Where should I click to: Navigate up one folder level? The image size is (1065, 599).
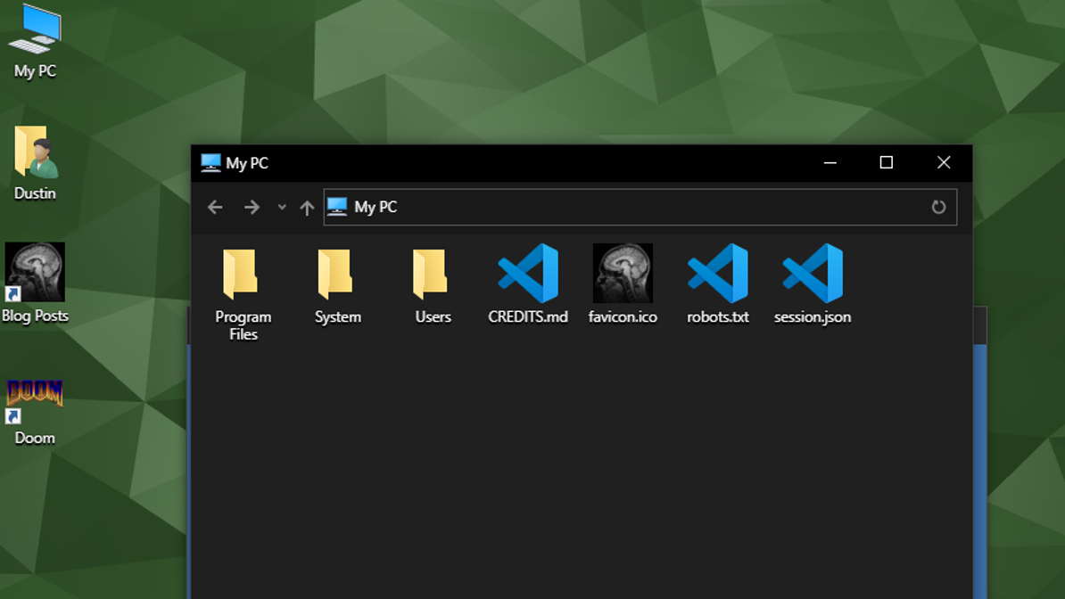(307, 208)
